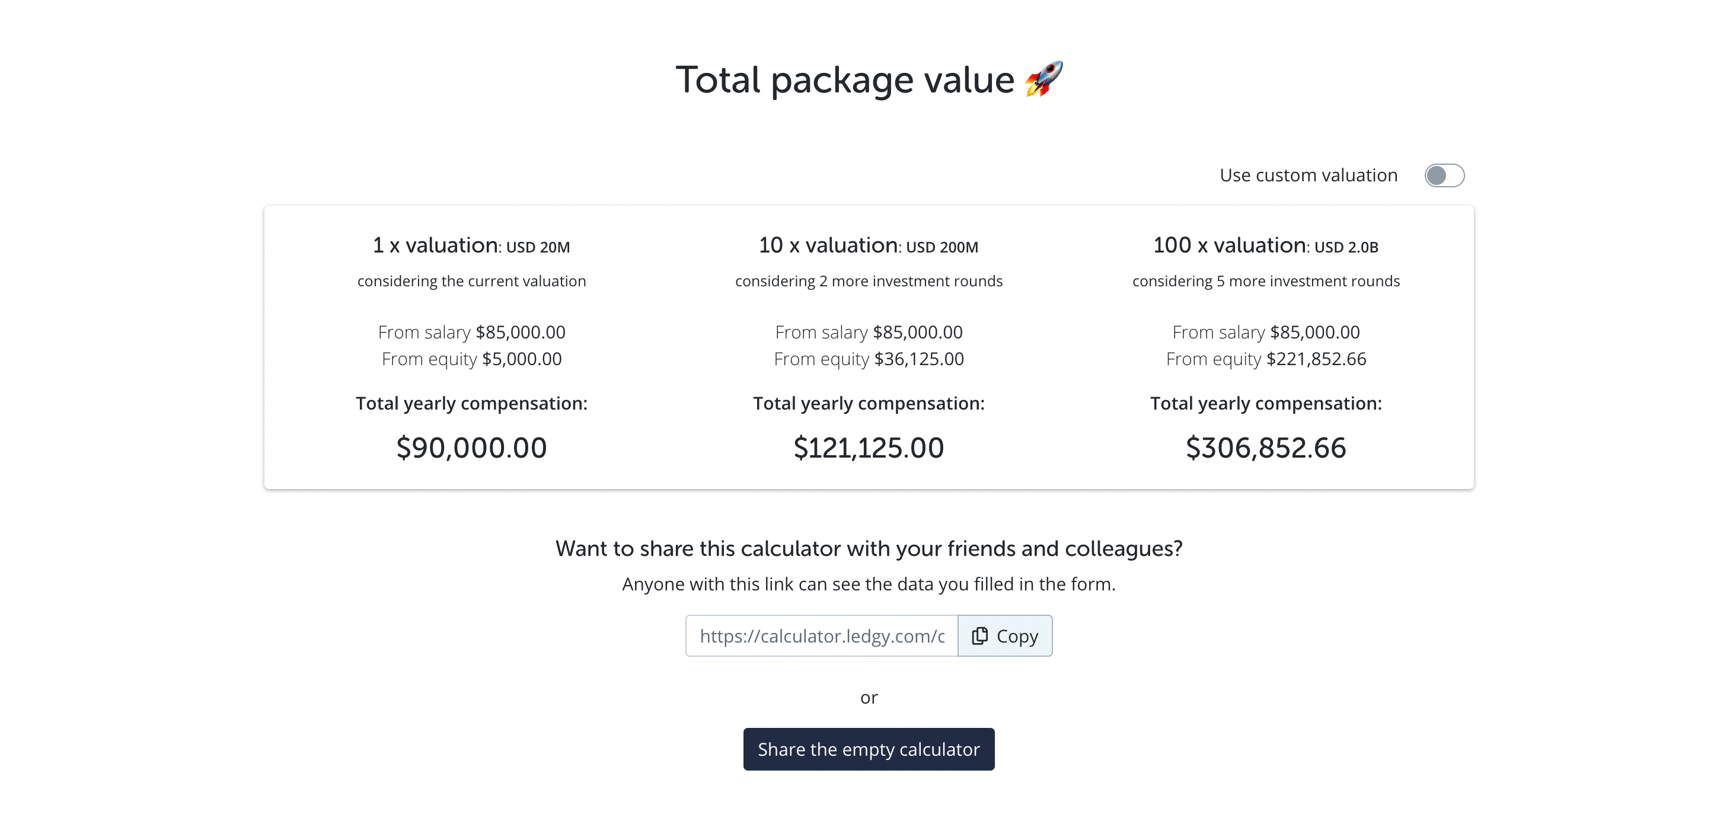Click the $90,000.00 total compensation figure

tap(471, 448)
